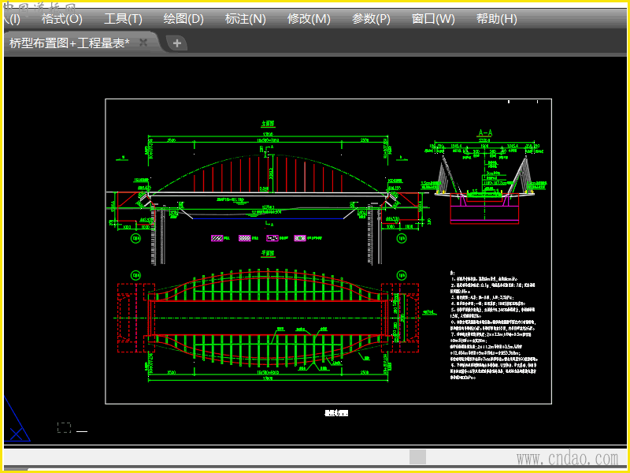Click the www.cndao.com watermark link
The width and height of the screenshot is (630, 473).
pyautogui.click(x=567, y=458)
